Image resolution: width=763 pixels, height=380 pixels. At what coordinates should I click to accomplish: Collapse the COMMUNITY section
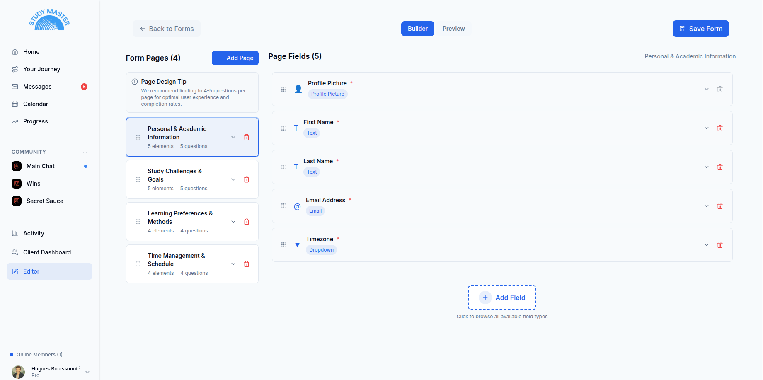(85, 152)
